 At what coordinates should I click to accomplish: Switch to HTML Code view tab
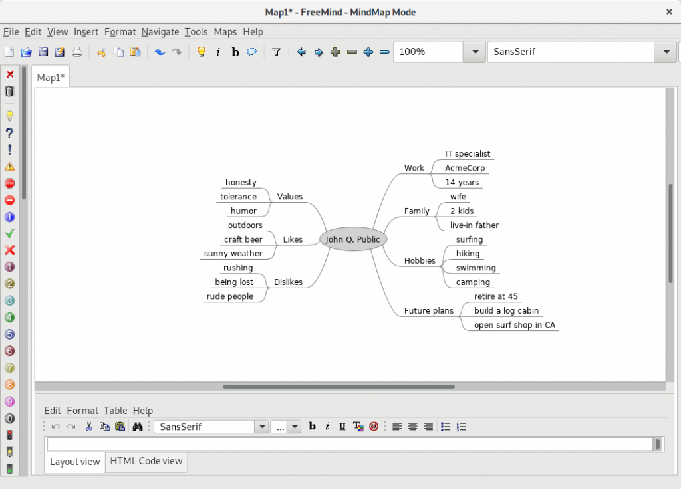point(146,461)
